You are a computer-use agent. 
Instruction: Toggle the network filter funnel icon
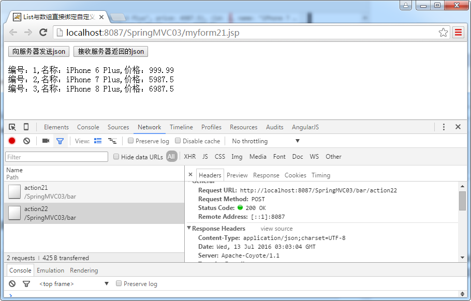point(60,141)
